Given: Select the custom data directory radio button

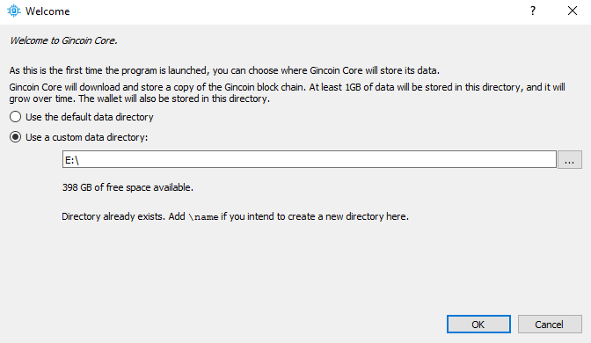Looking at the screenshot, I should (16, 137).
